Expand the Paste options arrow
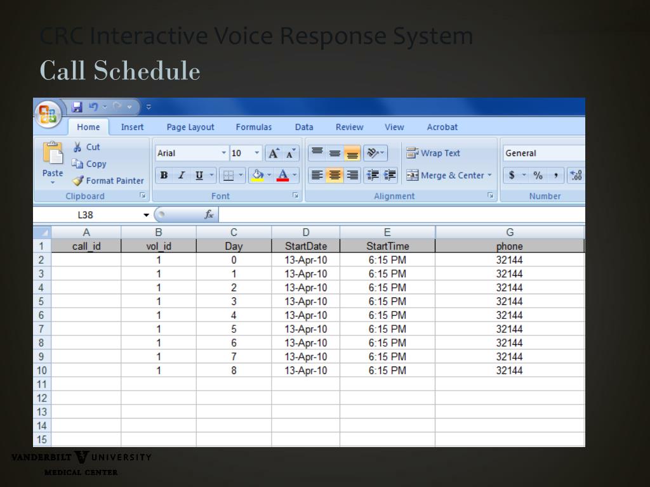 (x=53, y=182)
